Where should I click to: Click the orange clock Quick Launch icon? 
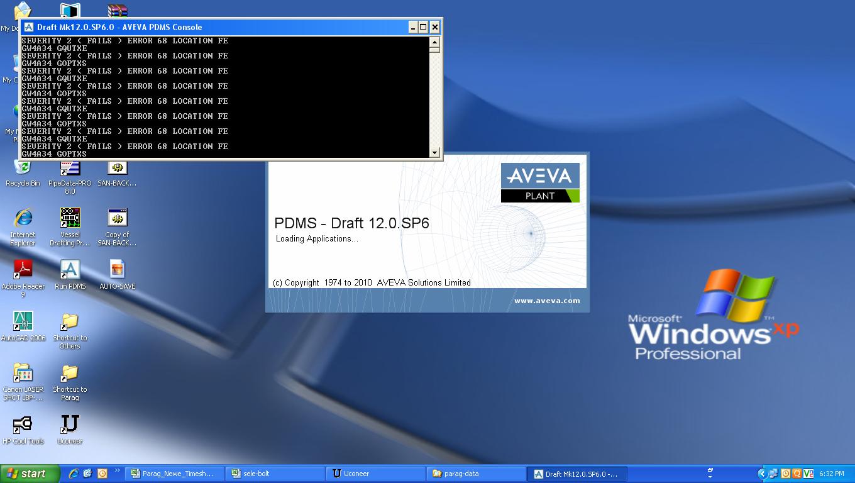click(x=102, y=474)
